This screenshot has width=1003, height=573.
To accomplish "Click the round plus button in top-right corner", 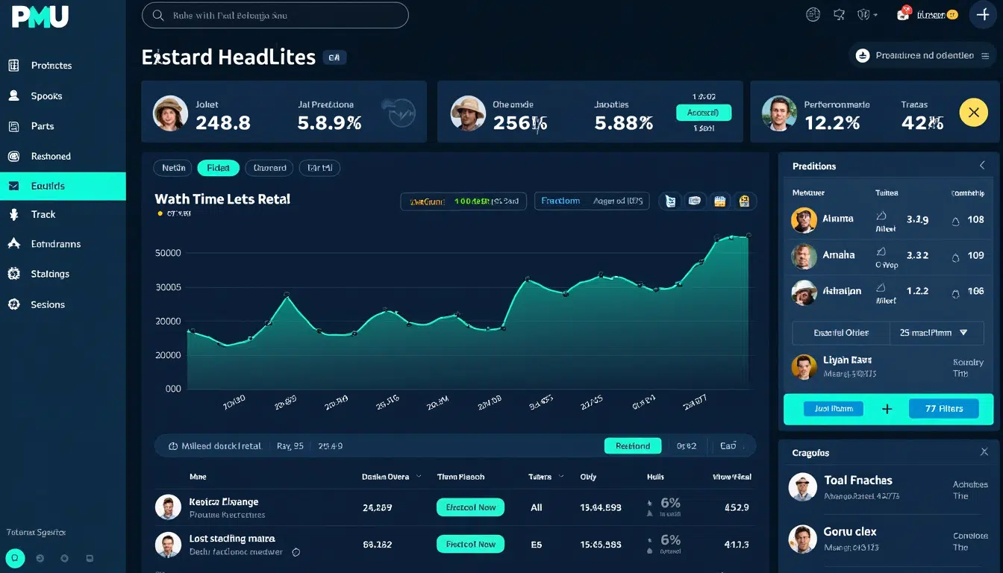I will click(983, 15).
